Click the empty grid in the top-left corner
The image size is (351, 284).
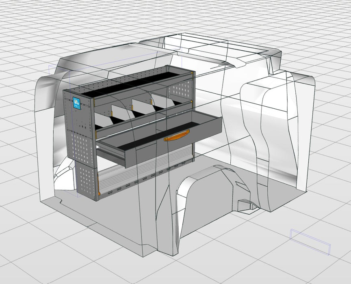pyautogui.click(x=20, y=20)
